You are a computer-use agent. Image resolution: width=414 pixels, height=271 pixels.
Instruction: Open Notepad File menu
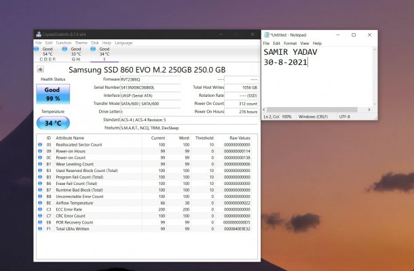[x=266, y=43]
